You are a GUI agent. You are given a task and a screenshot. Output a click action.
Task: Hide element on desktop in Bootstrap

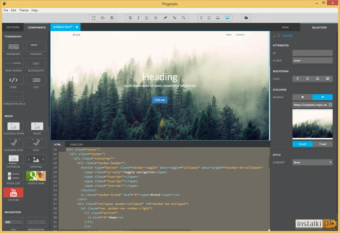[x=328, y=79]
